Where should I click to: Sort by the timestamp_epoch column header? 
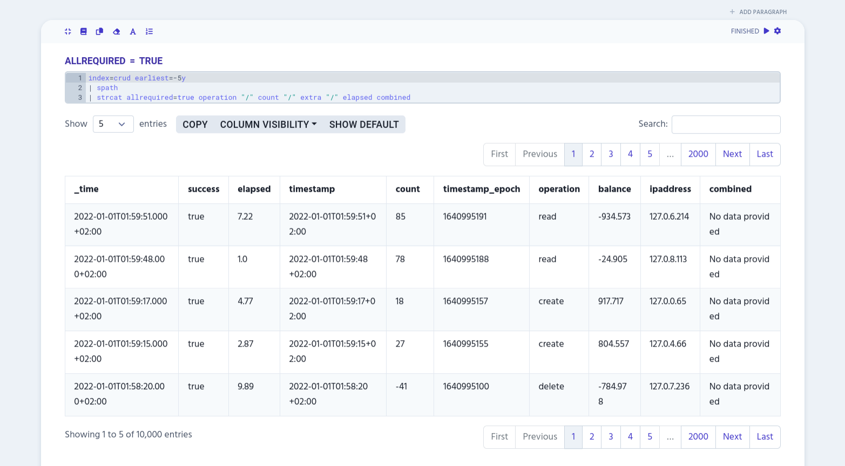coord(482,190)
